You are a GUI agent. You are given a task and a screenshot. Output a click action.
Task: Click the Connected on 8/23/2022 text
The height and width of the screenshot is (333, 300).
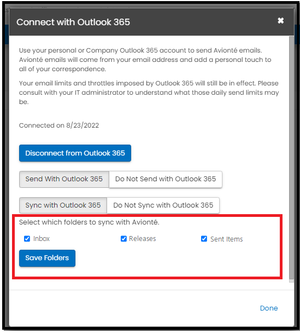[59, 125]
